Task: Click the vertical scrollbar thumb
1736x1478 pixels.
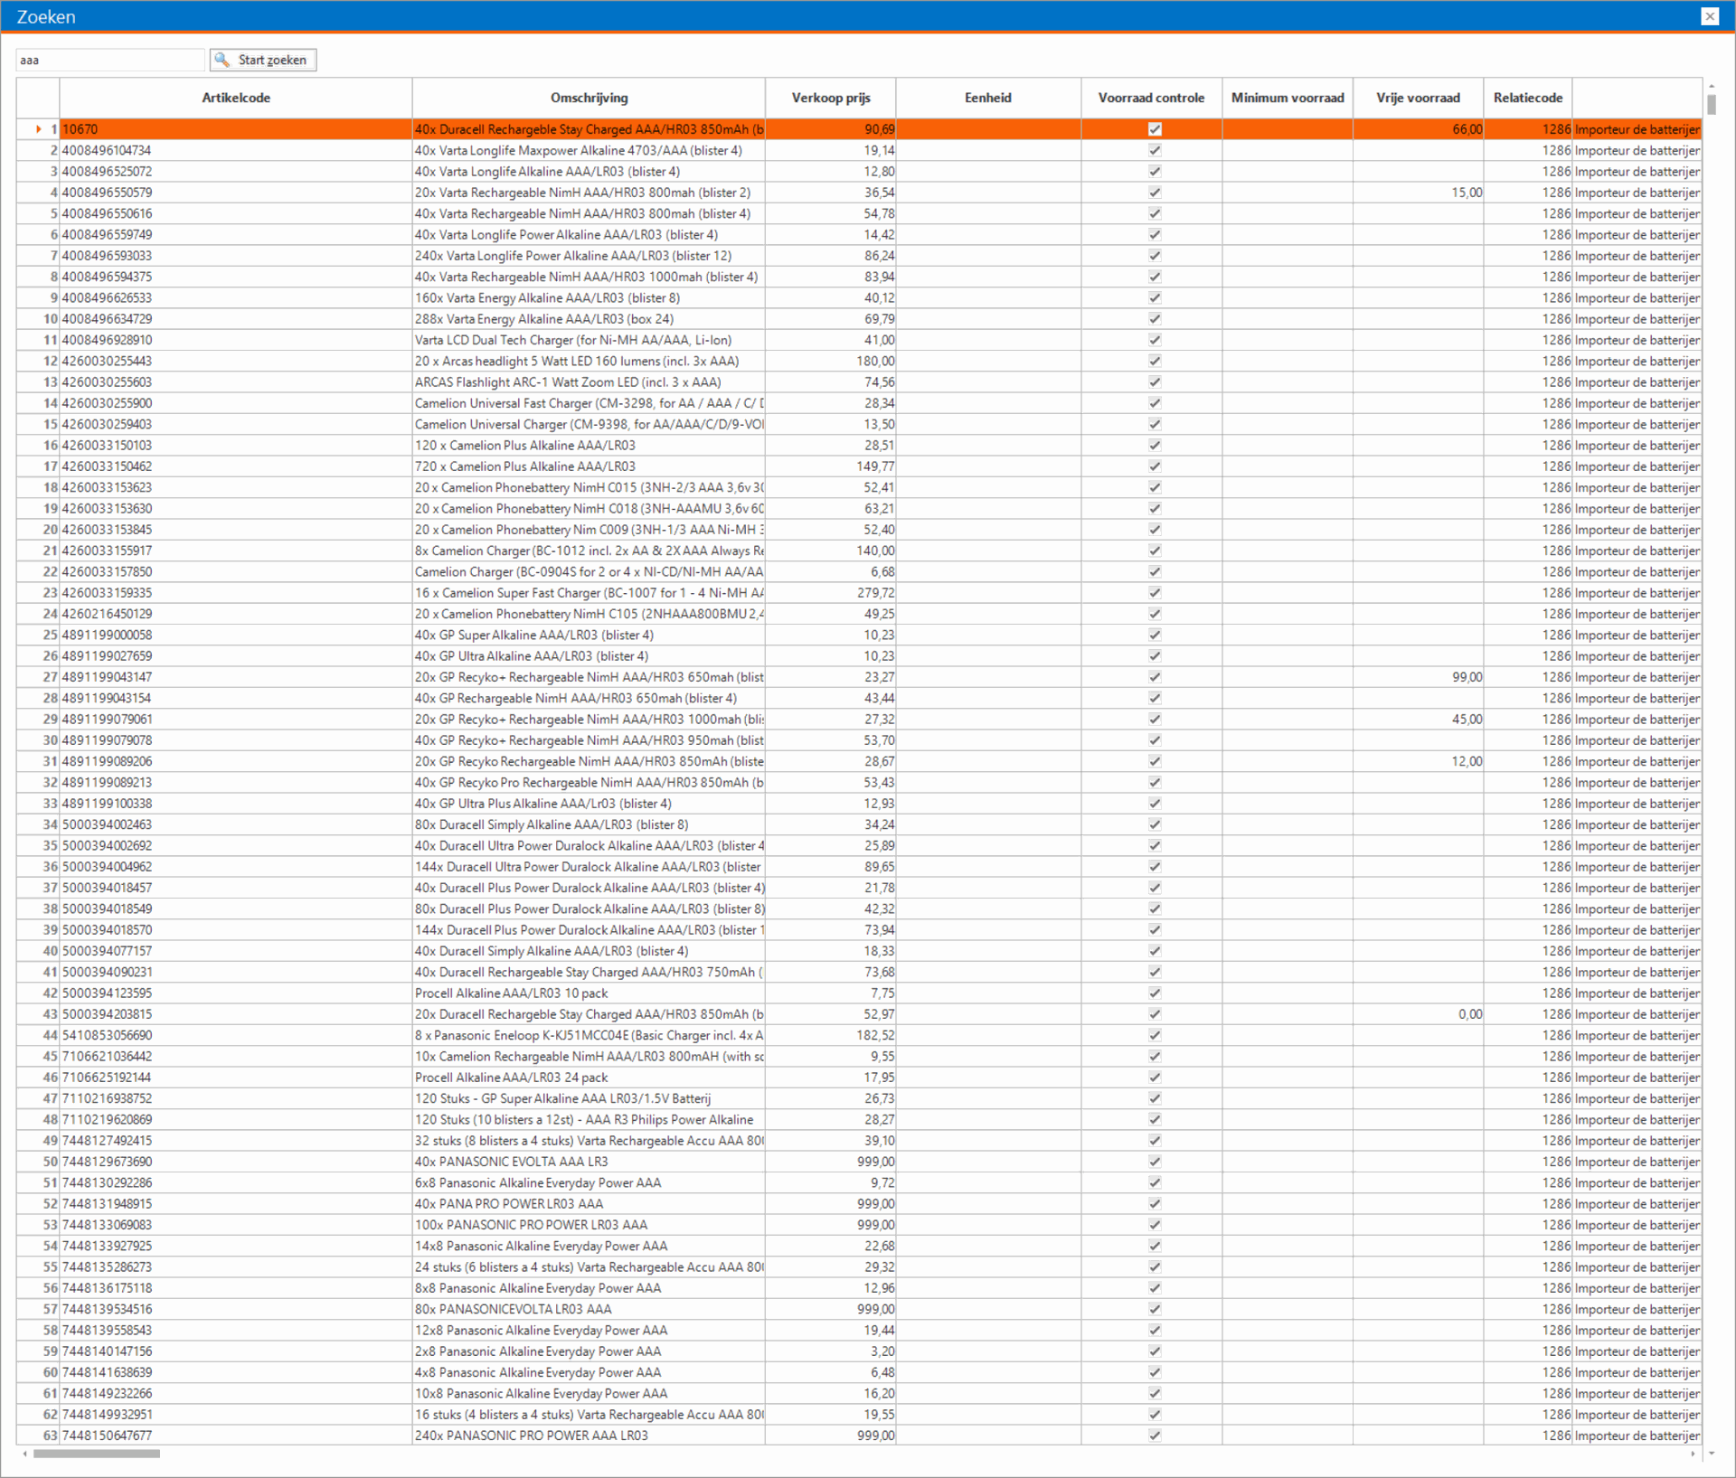Action: pyautogui.click(x=1712, y=104)
